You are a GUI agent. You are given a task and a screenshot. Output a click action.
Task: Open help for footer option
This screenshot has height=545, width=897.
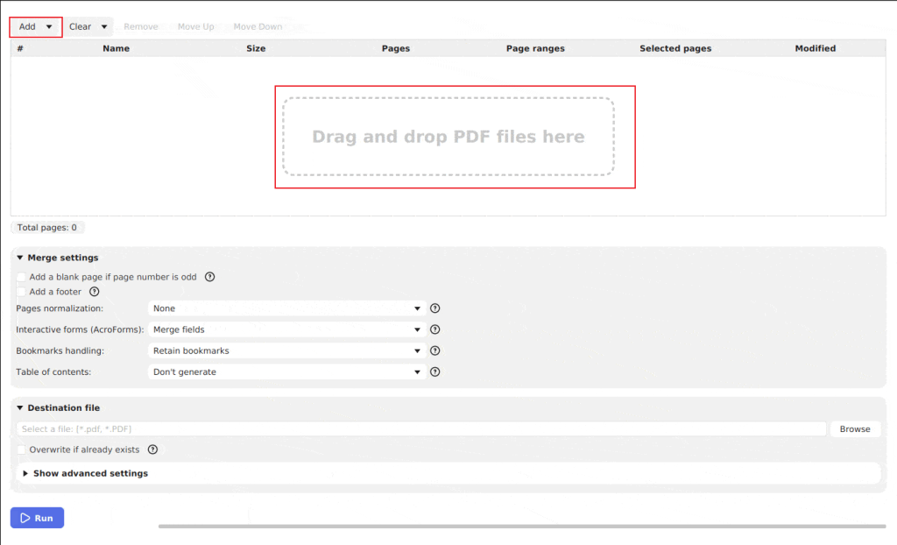pos(94,292)
